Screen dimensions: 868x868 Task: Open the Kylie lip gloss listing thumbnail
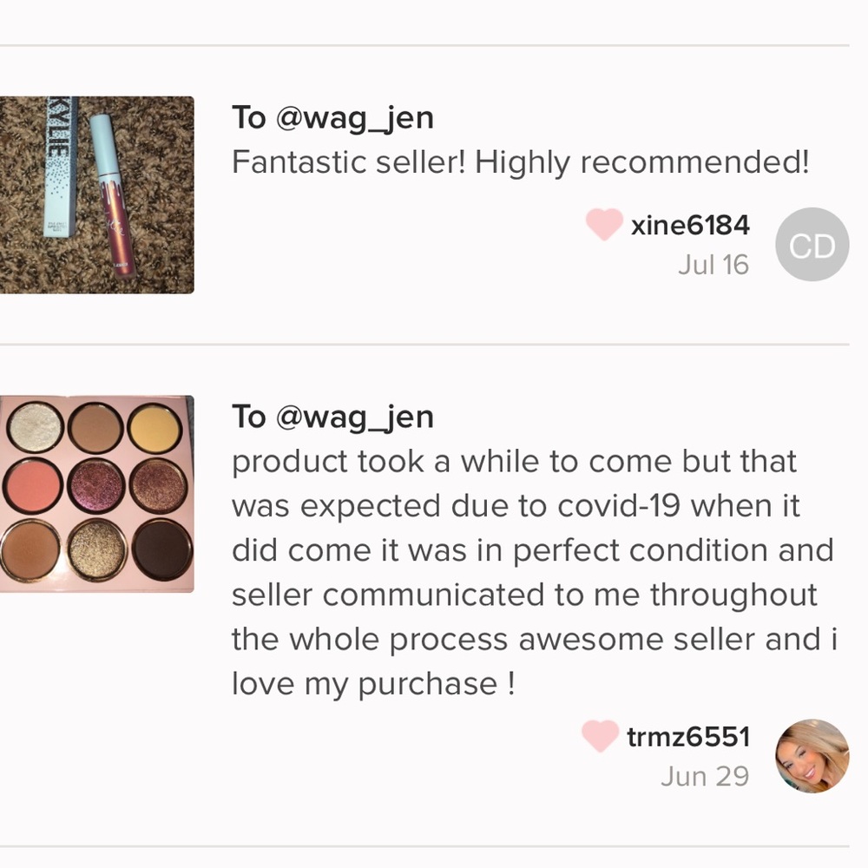coord(97,194)
